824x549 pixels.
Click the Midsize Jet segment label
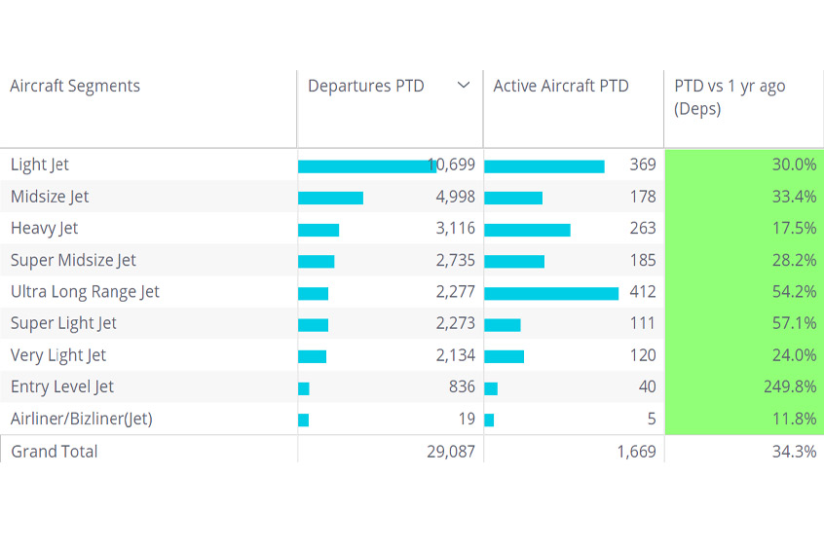[50, 197]
